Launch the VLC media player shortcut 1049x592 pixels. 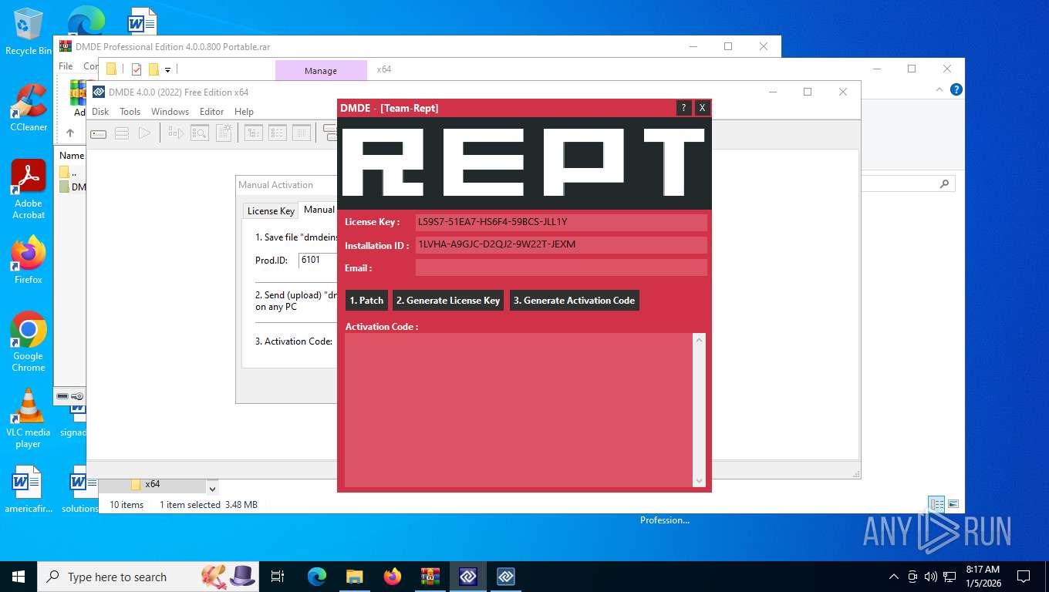click(29, 419)
